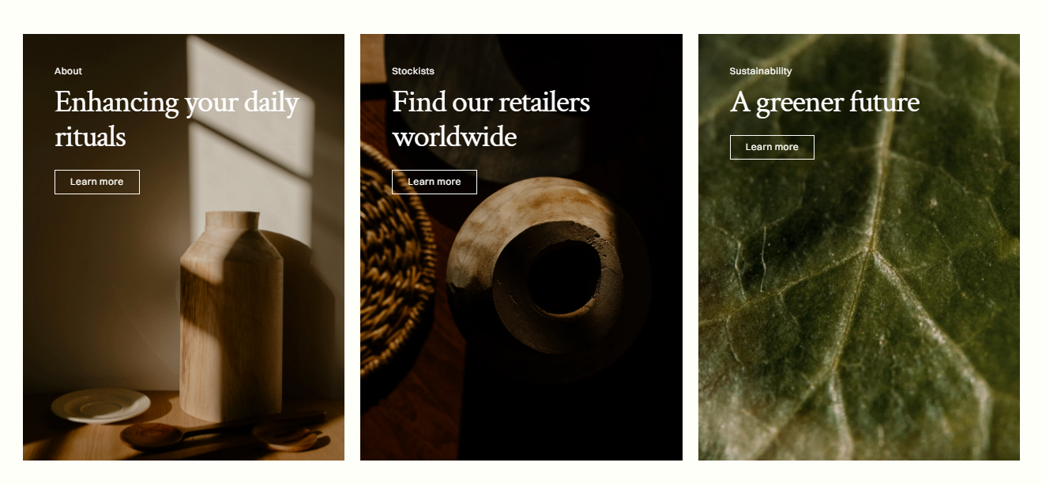Viewport: 1046px width, 485px height.
Task: Open the Stockists label link
Action: pyautogui.click(x=413, y=71)
